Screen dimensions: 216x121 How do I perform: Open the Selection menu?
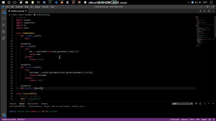(19, 7)
